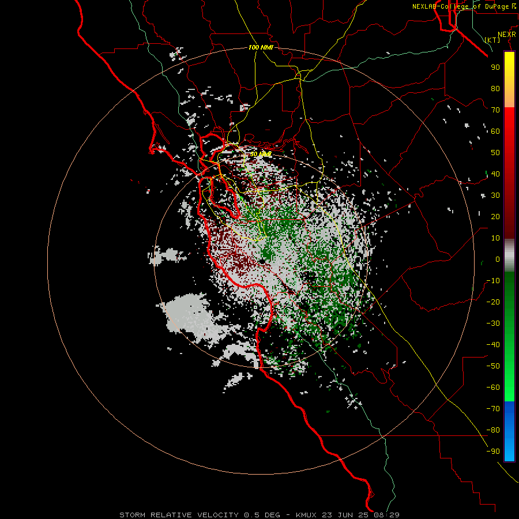The width and height of the screenshot is (519, 519).
Task: Click the color scale value -80
Action: click(x=493, y=430)
